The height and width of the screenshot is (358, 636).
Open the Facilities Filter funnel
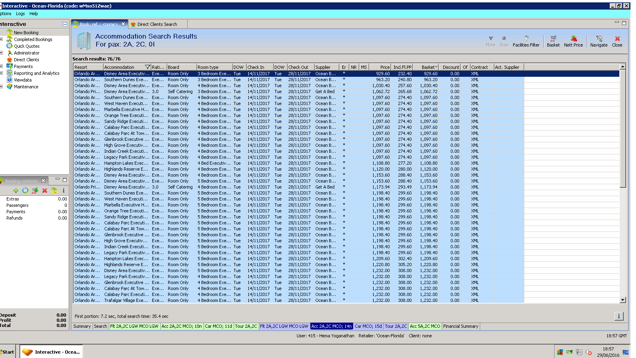pyautogui.click(x=526, y=39)
